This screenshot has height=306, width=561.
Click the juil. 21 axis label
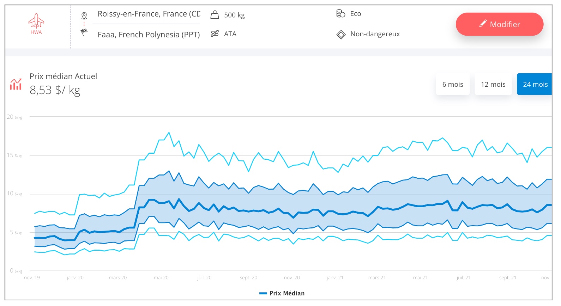[463, 278]
